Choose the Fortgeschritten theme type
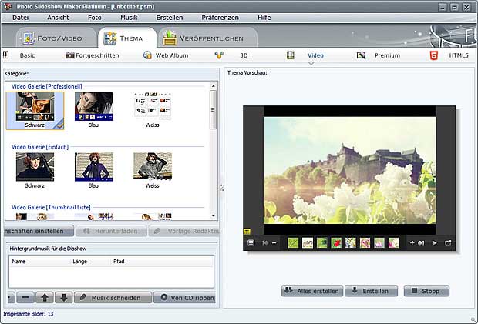Screen dimensions: 478x324 97,55
